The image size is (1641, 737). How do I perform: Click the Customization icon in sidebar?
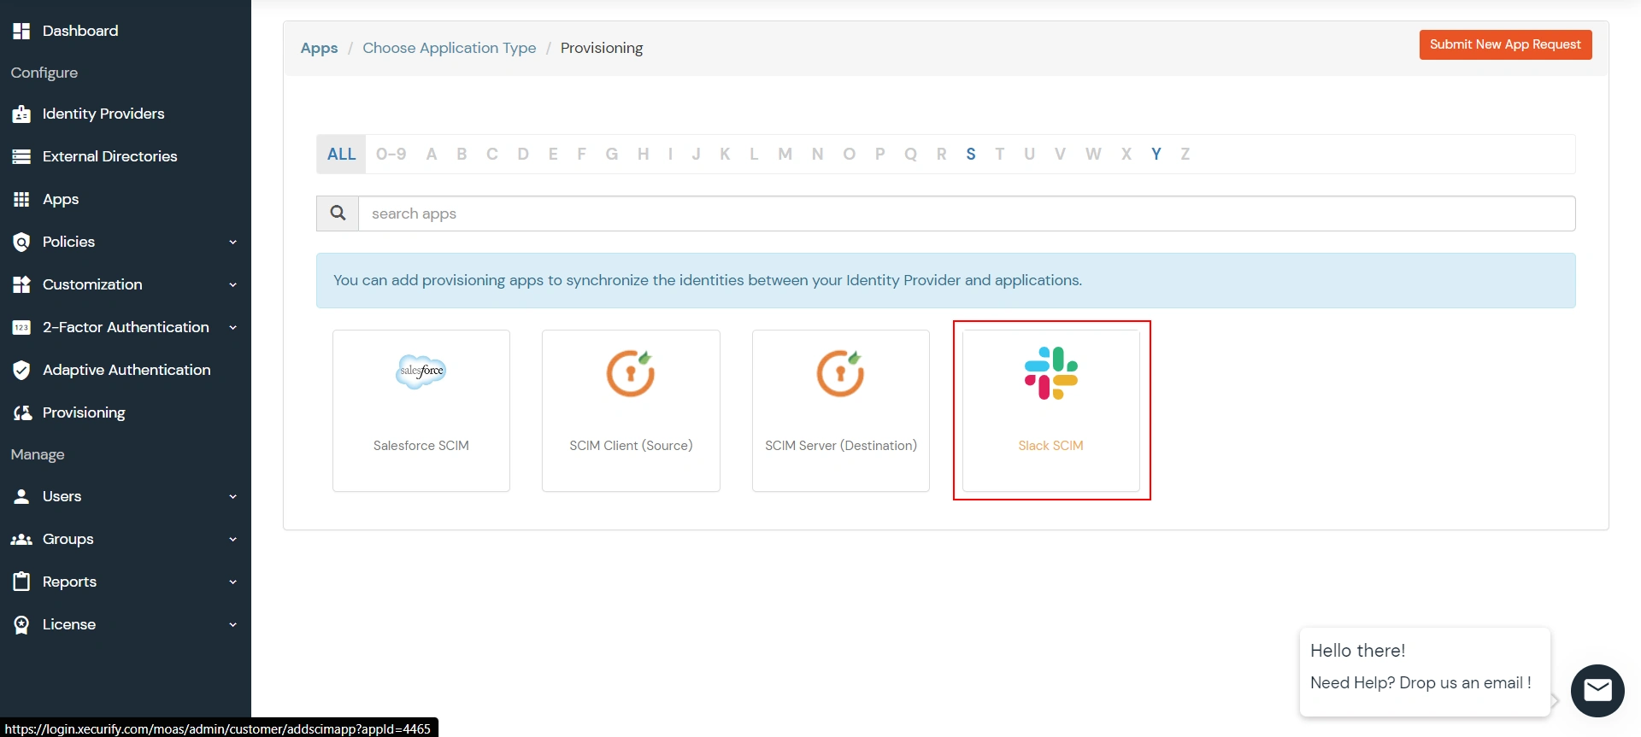tap(21, 284)
